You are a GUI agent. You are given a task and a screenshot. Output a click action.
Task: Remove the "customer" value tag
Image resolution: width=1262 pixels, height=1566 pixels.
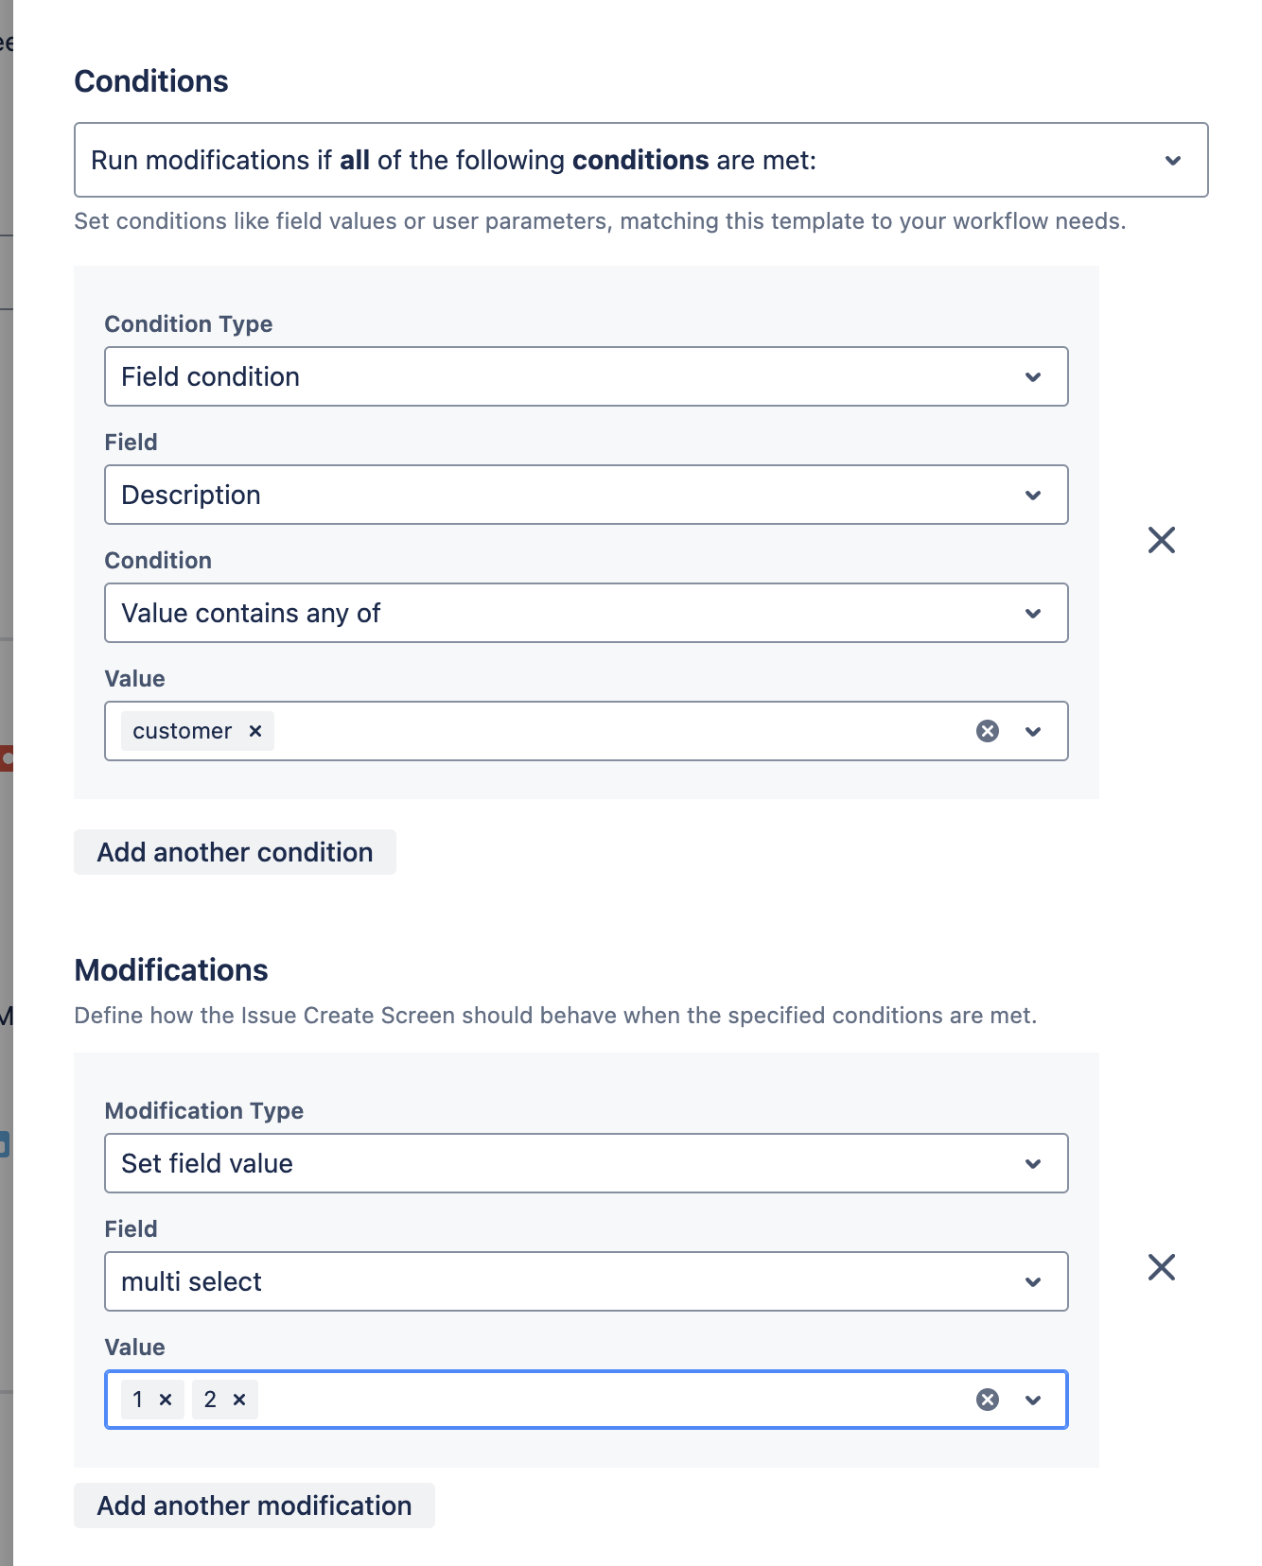click(x=254, y=730)
